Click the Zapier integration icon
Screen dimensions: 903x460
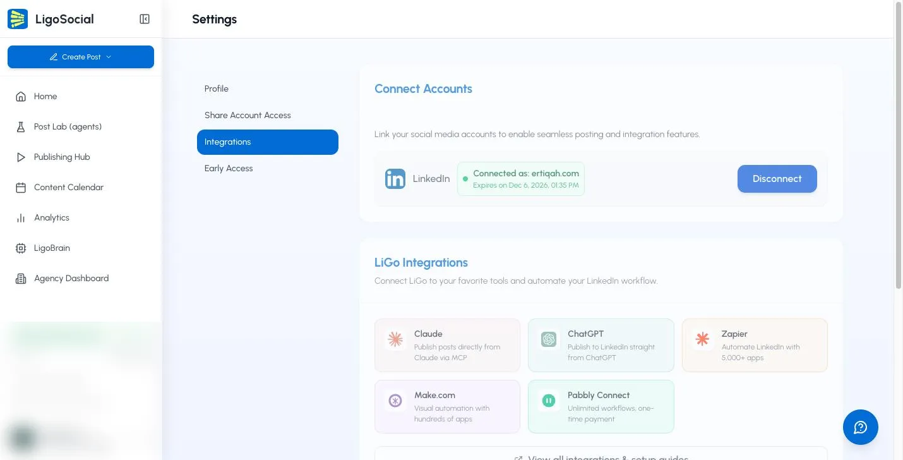(702, 339)
